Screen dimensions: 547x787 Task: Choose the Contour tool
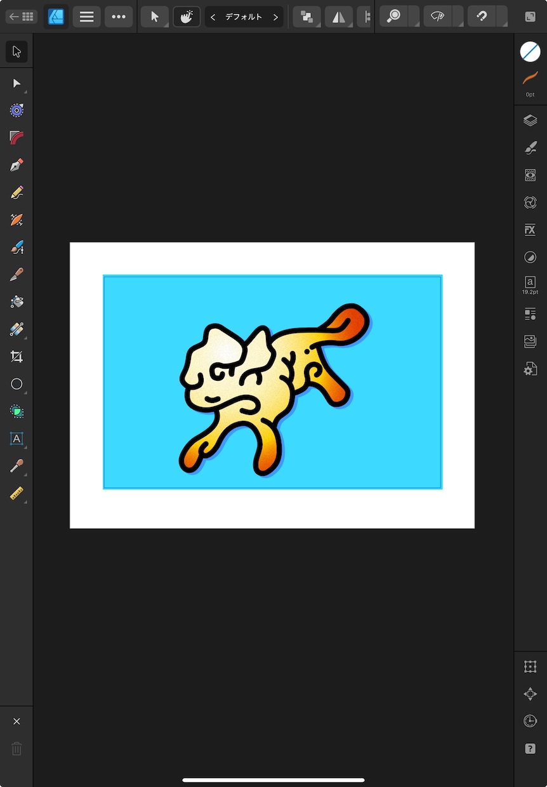[x=16, y=110]
